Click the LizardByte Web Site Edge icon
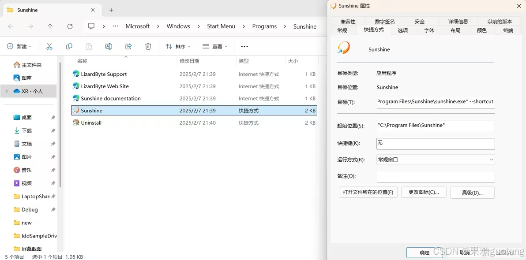The height and width of the screenshot is (260, 526). click(76, 86)
